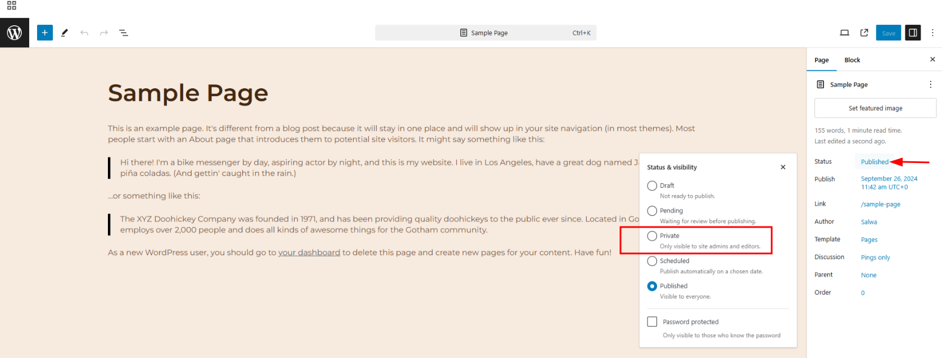Open the top bar Options three-dot menu

click(932, 33)
